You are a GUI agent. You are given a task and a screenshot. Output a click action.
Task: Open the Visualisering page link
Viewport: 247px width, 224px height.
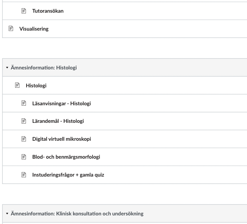coord(34,29)
